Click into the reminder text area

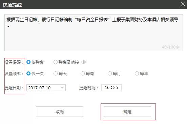[x=93, y=33]
